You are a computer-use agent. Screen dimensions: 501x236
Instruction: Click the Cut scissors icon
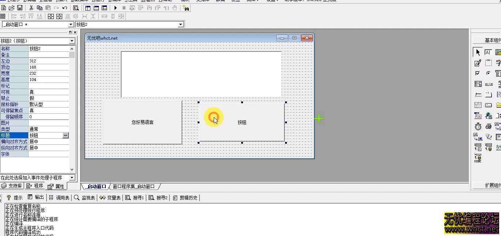point(31,8)
